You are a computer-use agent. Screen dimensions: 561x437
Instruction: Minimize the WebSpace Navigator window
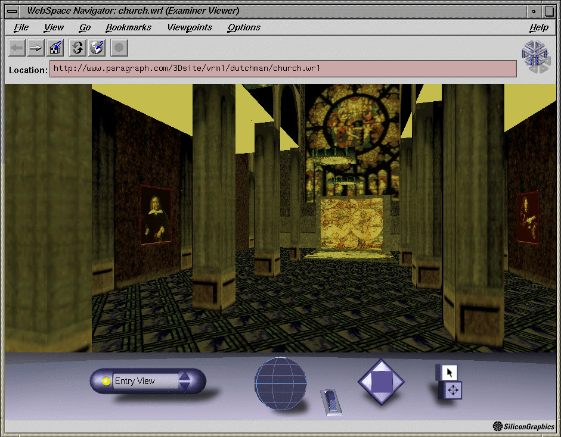click(x=534, y=11)
